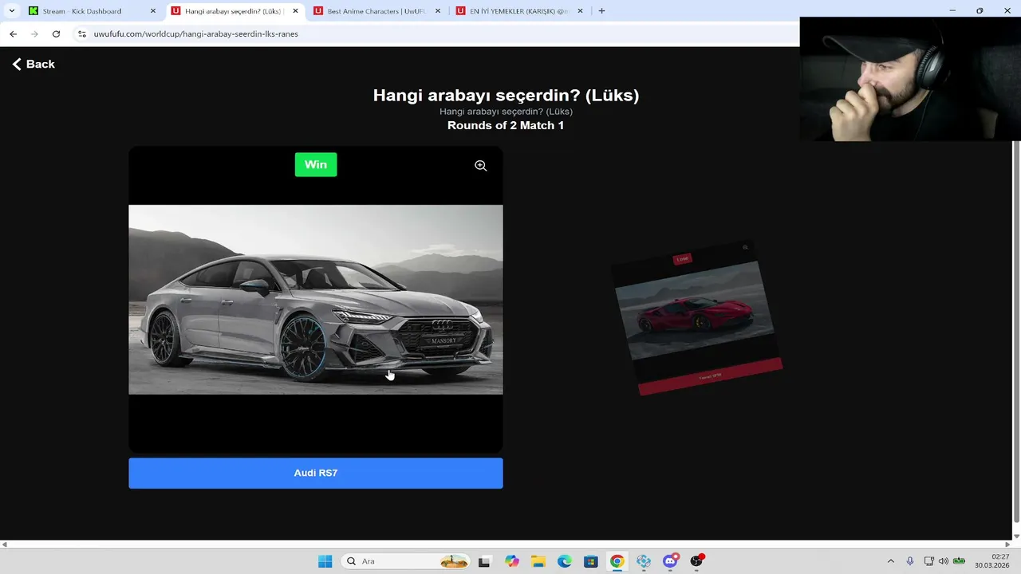This screenshot has height=574, width=1021.
Task: Open Discord from the taskbar
Action: point(670,561)
